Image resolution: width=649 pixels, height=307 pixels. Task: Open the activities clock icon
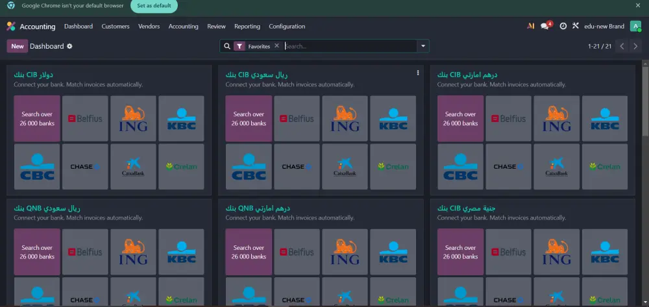(563, 26)
